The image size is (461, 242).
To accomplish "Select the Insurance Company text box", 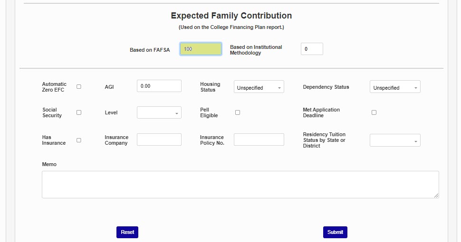I will pos(159,140).
